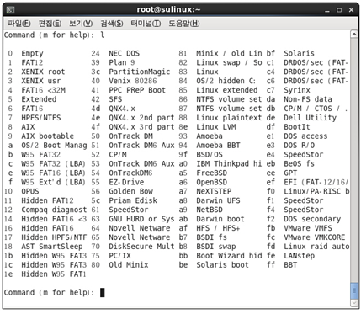The width and height of the screenshot is (361, 314).
Task: Click the 'Linux LVM' entry
Action: (216, 127)
